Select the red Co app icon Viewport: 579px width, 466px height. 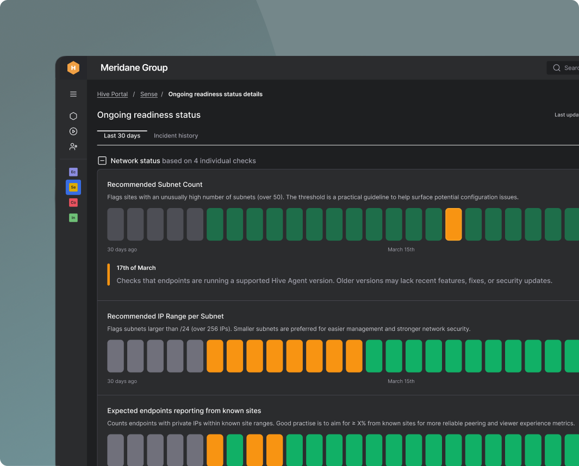[x=73, y=203]
